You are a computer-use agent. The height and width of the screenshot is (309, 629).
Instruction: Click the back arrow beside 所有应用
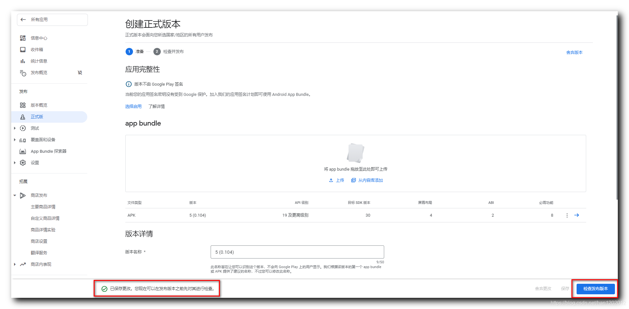click(x=23, y=19)
